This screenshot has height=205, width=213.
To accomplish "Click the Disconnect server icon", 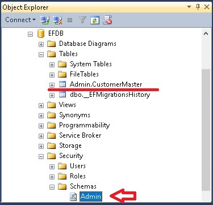I will 57,20.
